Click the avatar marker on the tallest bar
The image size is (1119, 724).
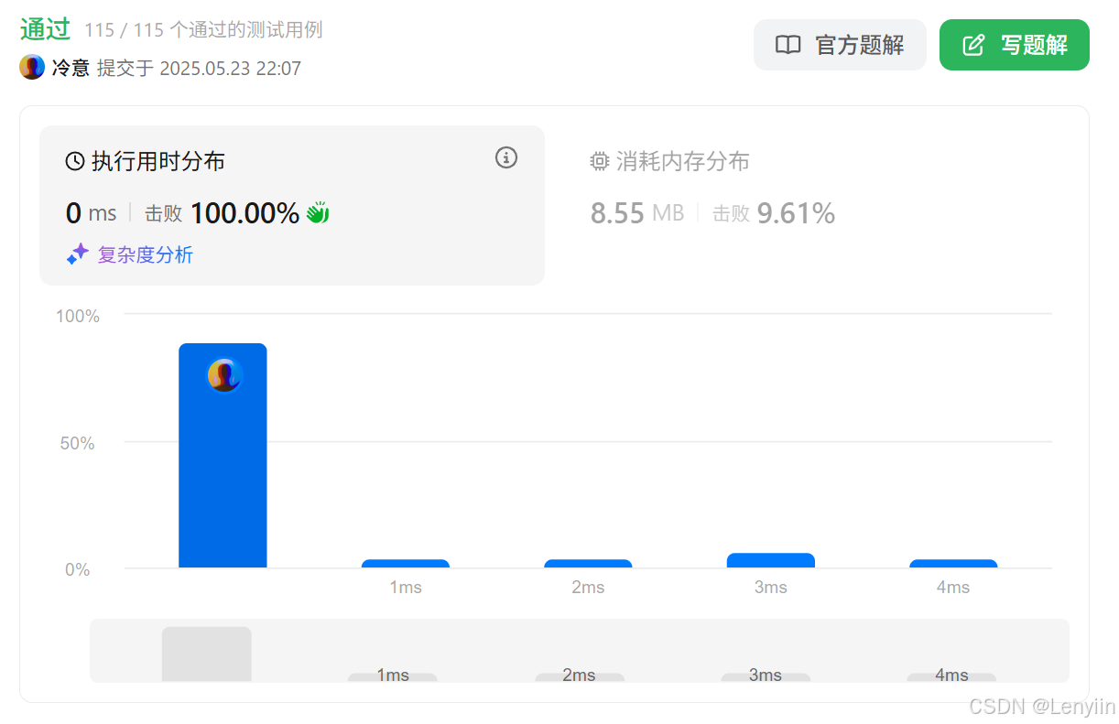tap(224, 375)
